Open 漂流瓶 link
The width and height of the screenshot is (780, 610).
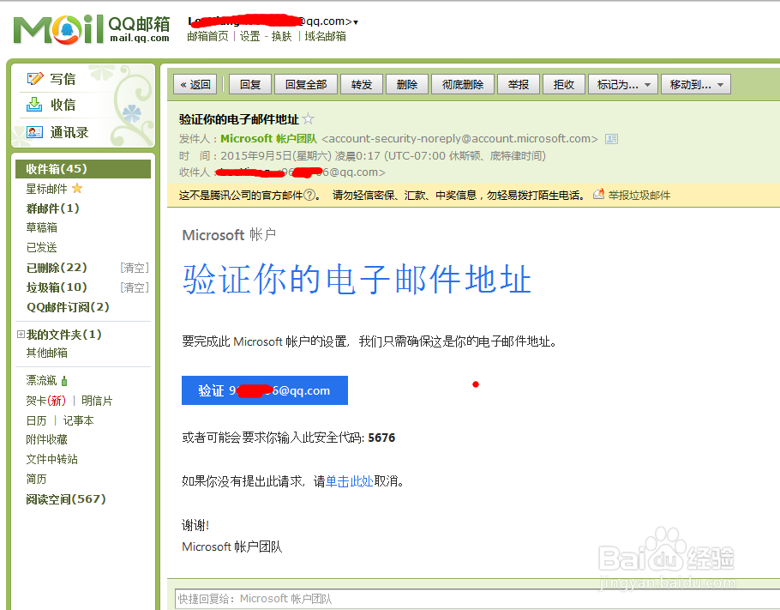[41, 380]
